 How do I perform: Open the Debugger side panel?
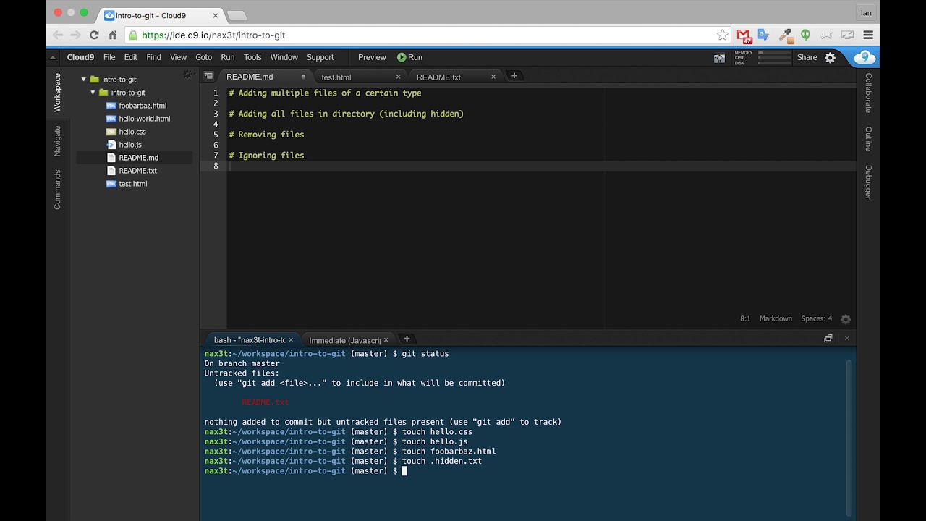pos(868,182)
